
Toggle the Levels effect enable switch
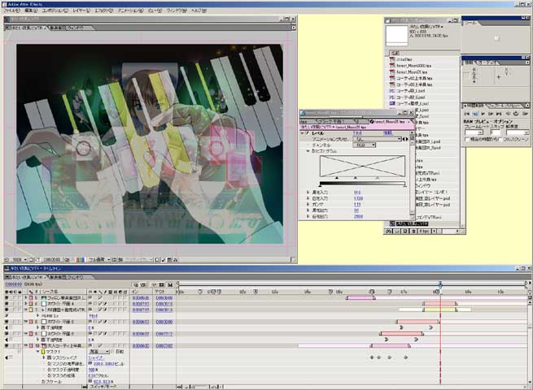point(308,133)
